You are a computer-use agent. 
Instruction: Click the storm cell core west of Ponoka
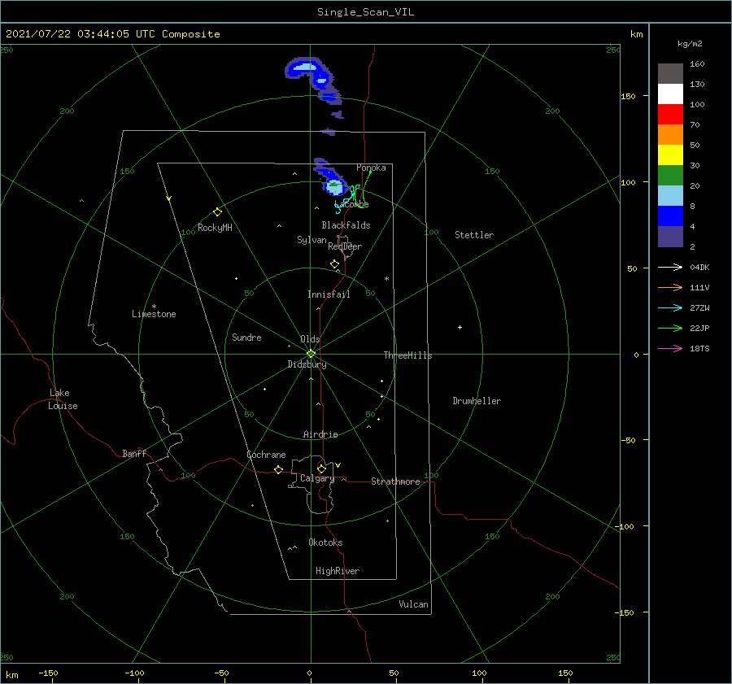pos(335,188)
